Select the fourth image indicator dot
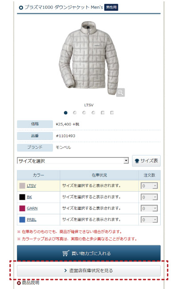Screen dimensions: 178x289 pyautogui.click(x=93, y=112)
